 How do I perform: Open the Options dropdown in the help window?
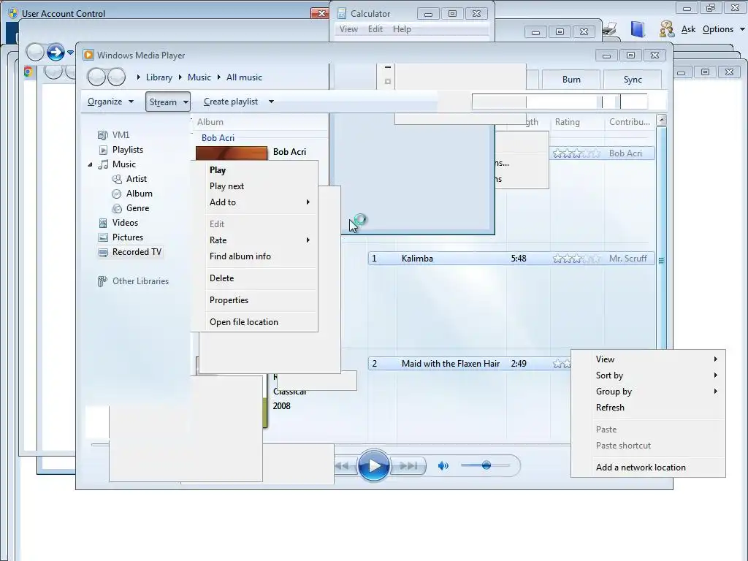pyautogui.click(x=722, y=29)
